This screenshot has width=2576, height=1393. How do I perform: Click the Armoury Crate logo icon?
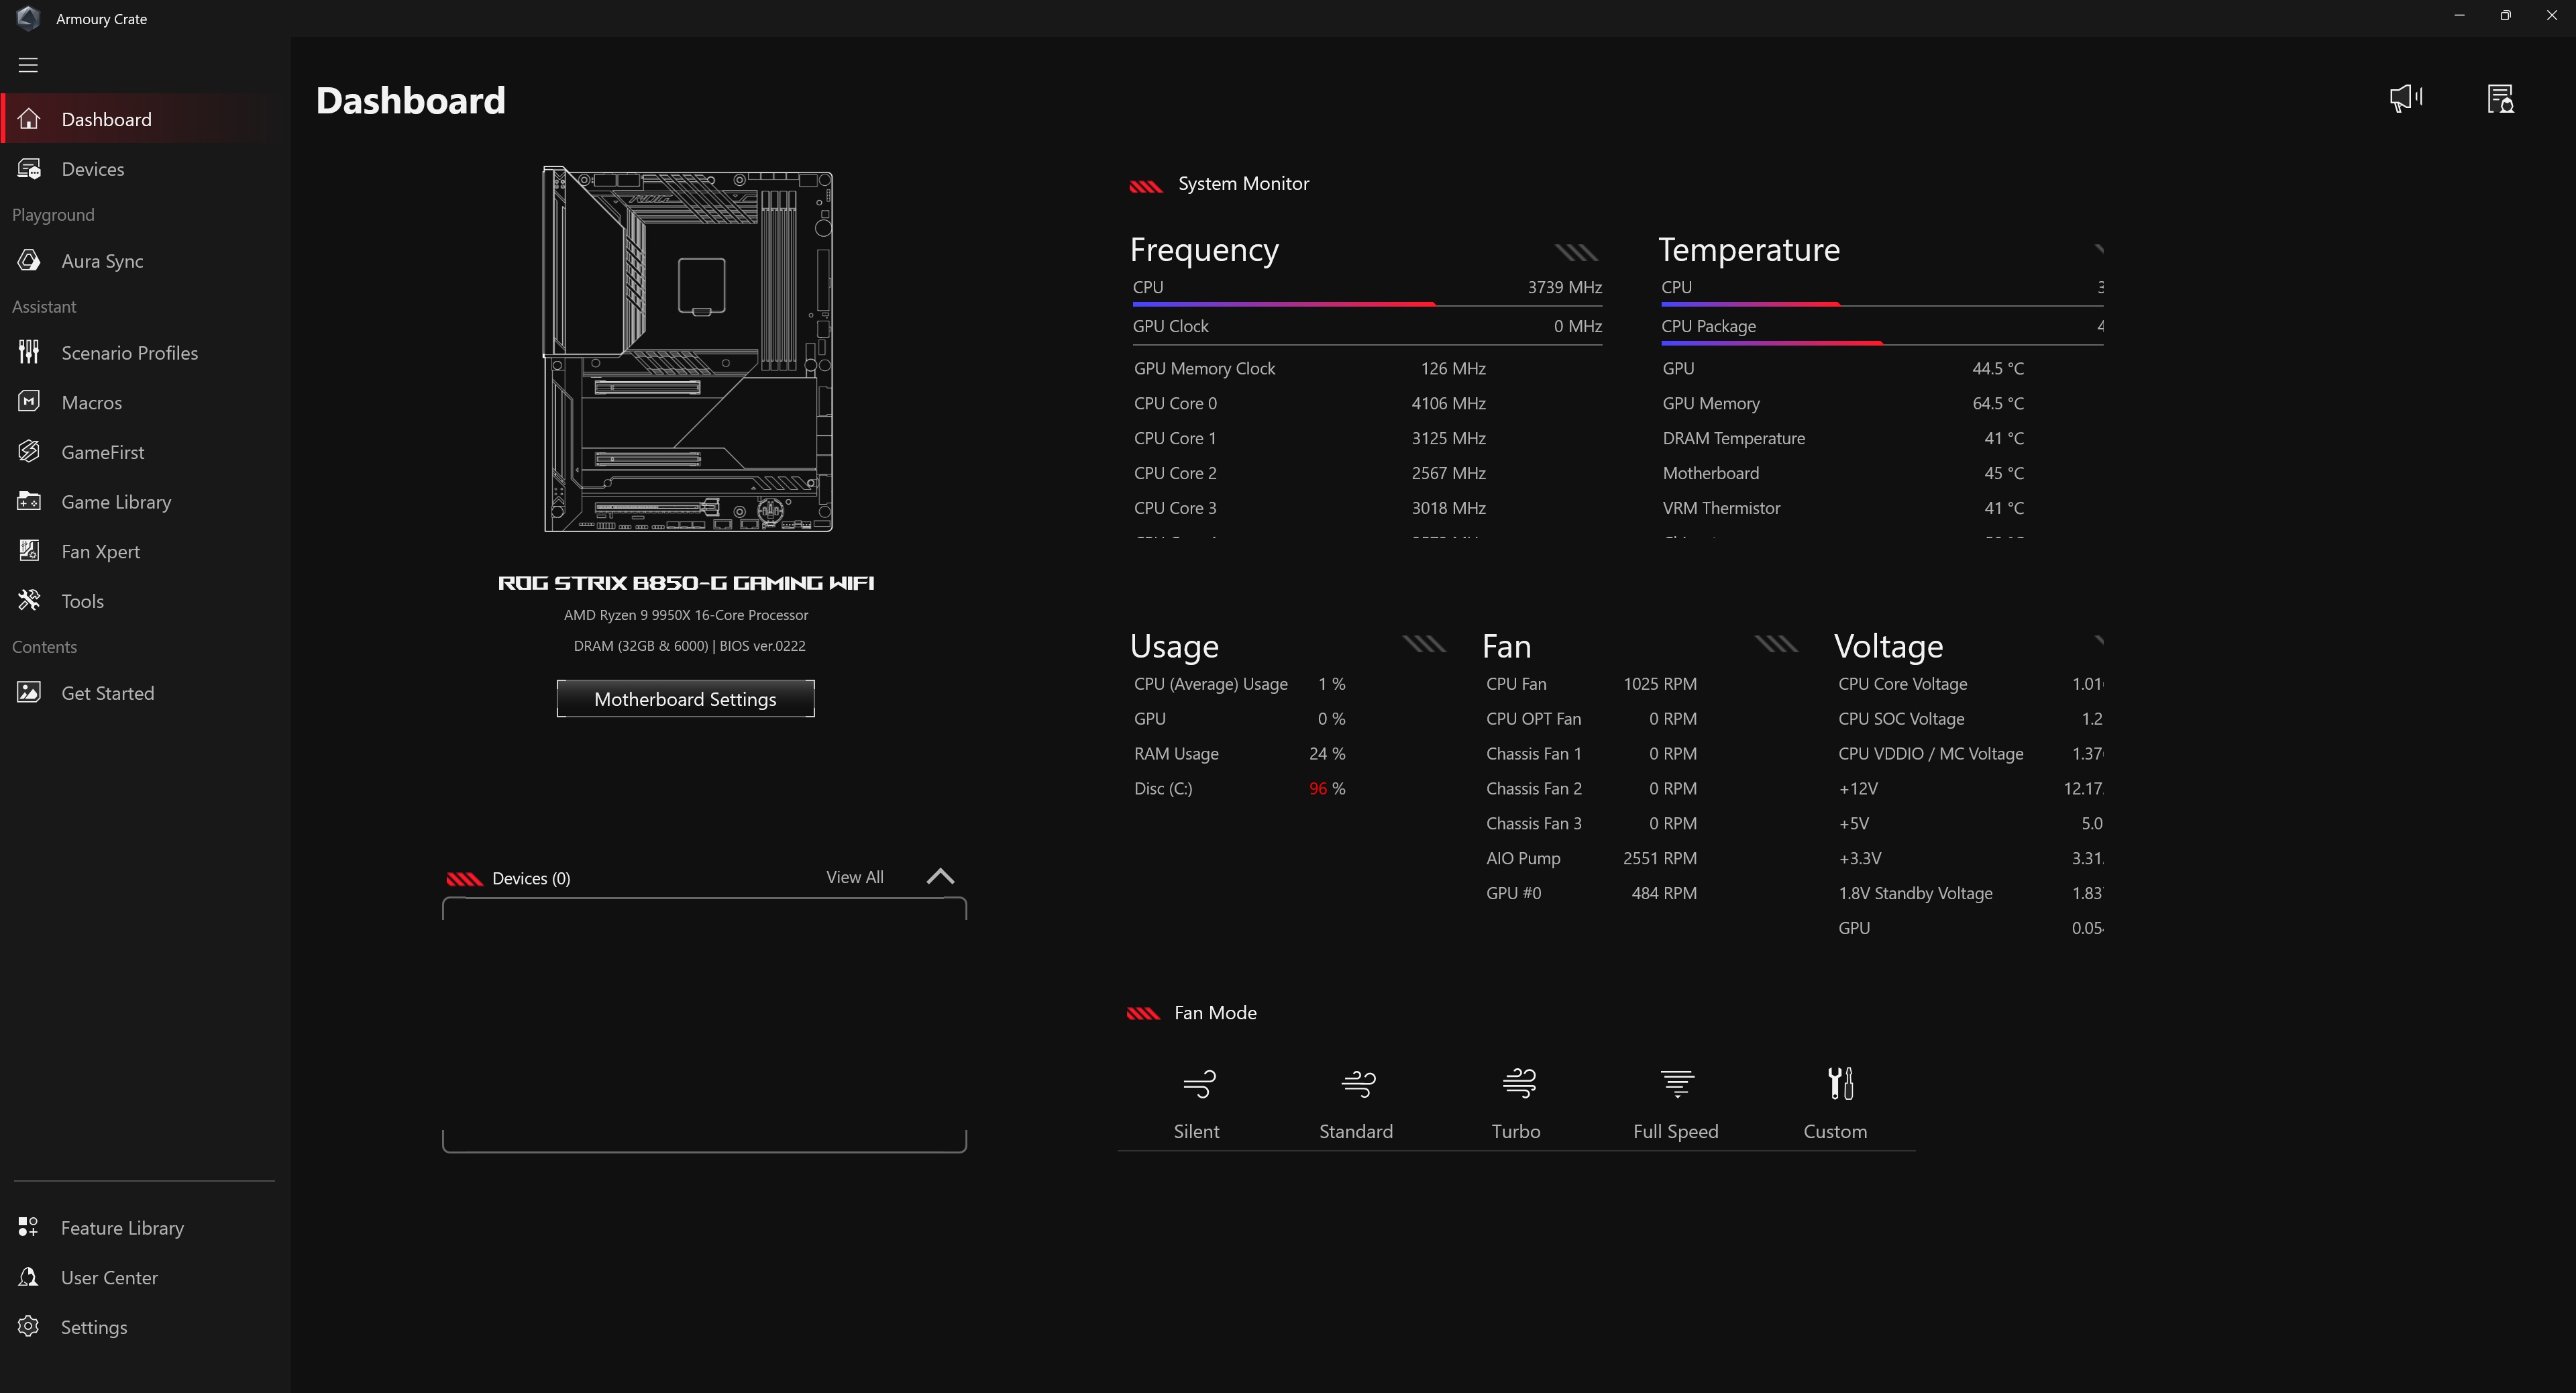point(28,18)
